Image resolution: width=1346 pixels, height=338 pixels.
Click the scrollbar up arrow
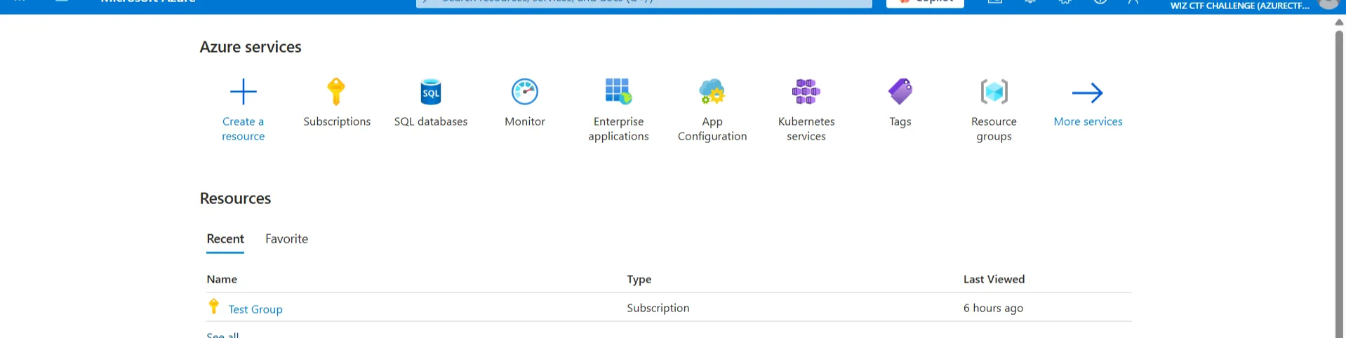tap(1339, 22)
